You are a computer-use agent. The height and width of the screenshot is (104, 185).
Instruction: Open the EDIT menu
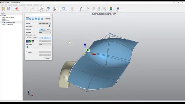coord(6,5)
